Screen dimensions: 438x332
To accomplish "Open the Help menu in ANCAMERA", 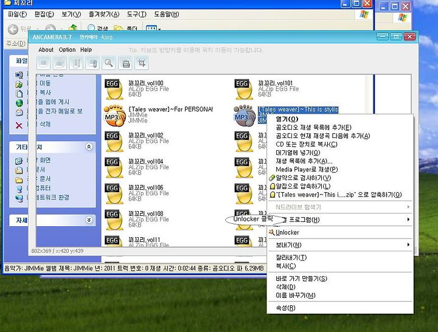I will coord(86,50).
